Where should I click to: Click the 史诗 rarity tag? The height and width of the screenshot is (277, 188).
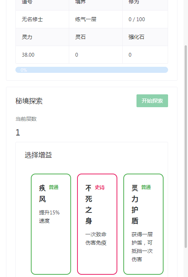pos(100,187)
